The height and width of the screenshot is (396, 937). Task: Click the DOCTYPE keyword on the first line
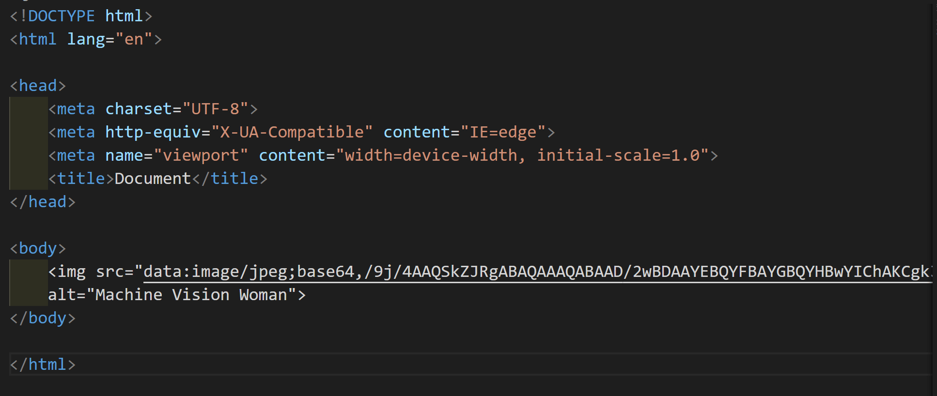coord(61,16)
